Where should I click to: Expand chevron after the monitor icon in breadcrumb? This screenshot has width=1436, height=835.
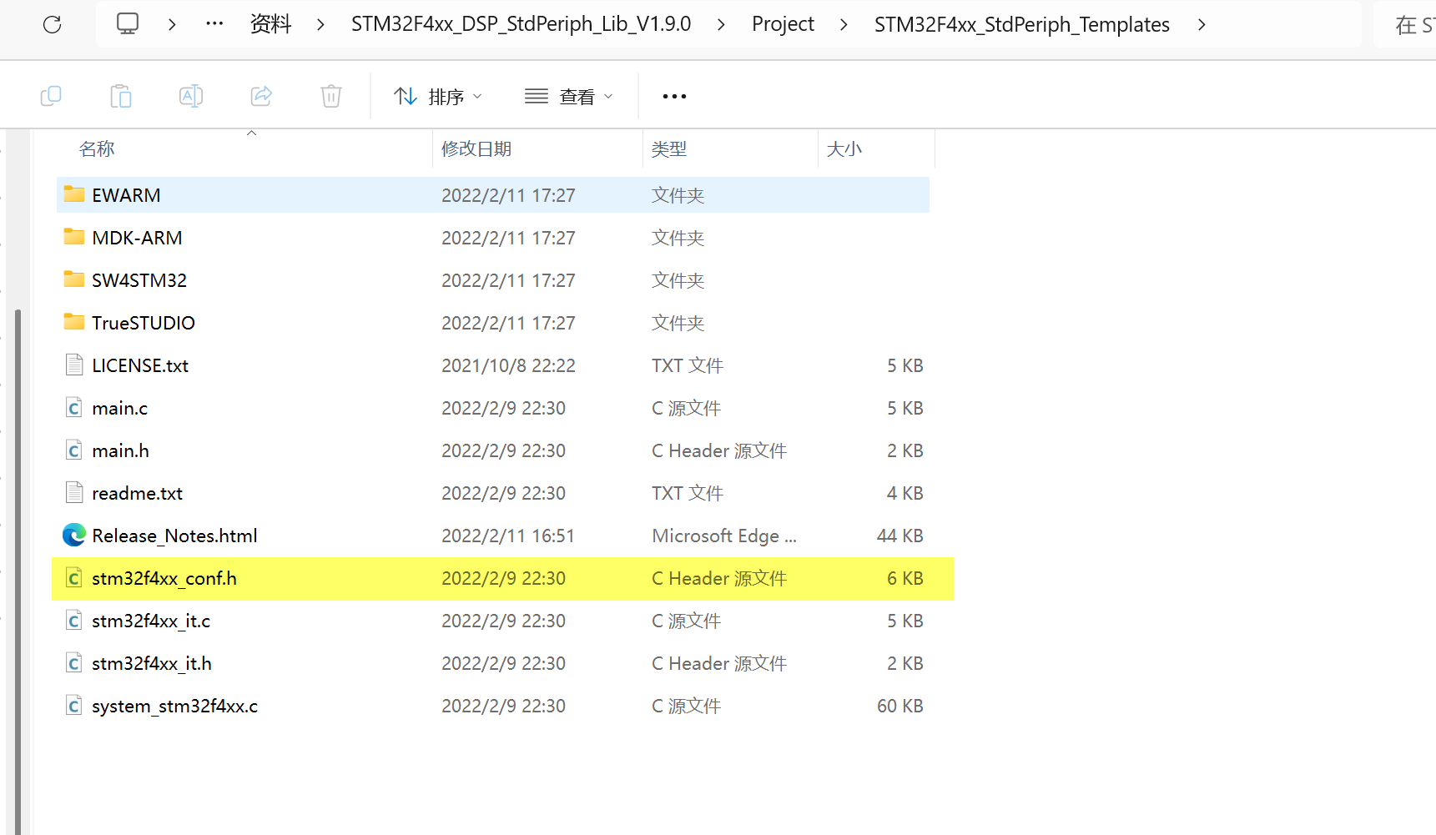pos(172,24)
